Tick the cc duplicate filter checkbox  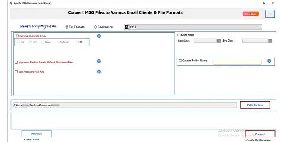click(78, 42)
